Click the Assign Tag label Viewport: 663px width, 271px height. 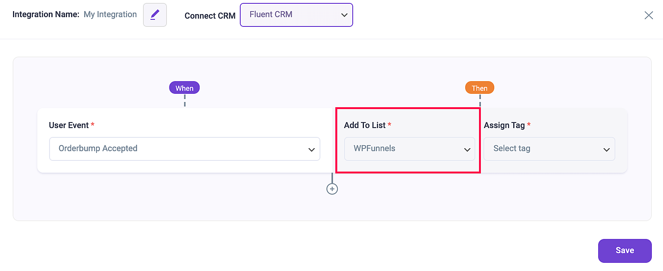pyautogui.click(x=504, y=125)
